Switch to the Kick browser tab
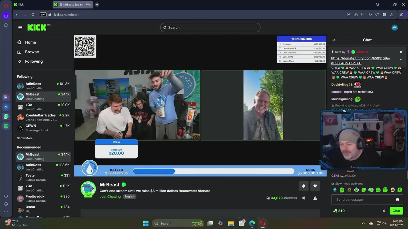This screenshot has height=229, width=408. click(x=33, y=4)
